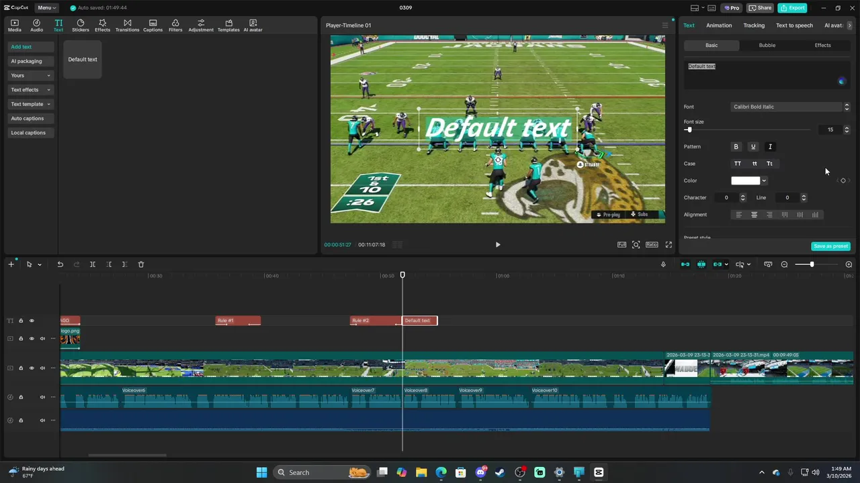Open the Captions panel
This screenshot has height=483, width=860.
[x=153, y=25]
